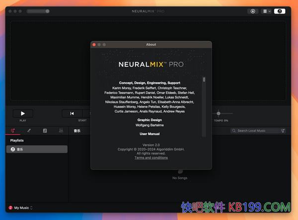298x220 pixels.
Task: Click the About dialog scrollbar
Action: [x=204, y=79]
